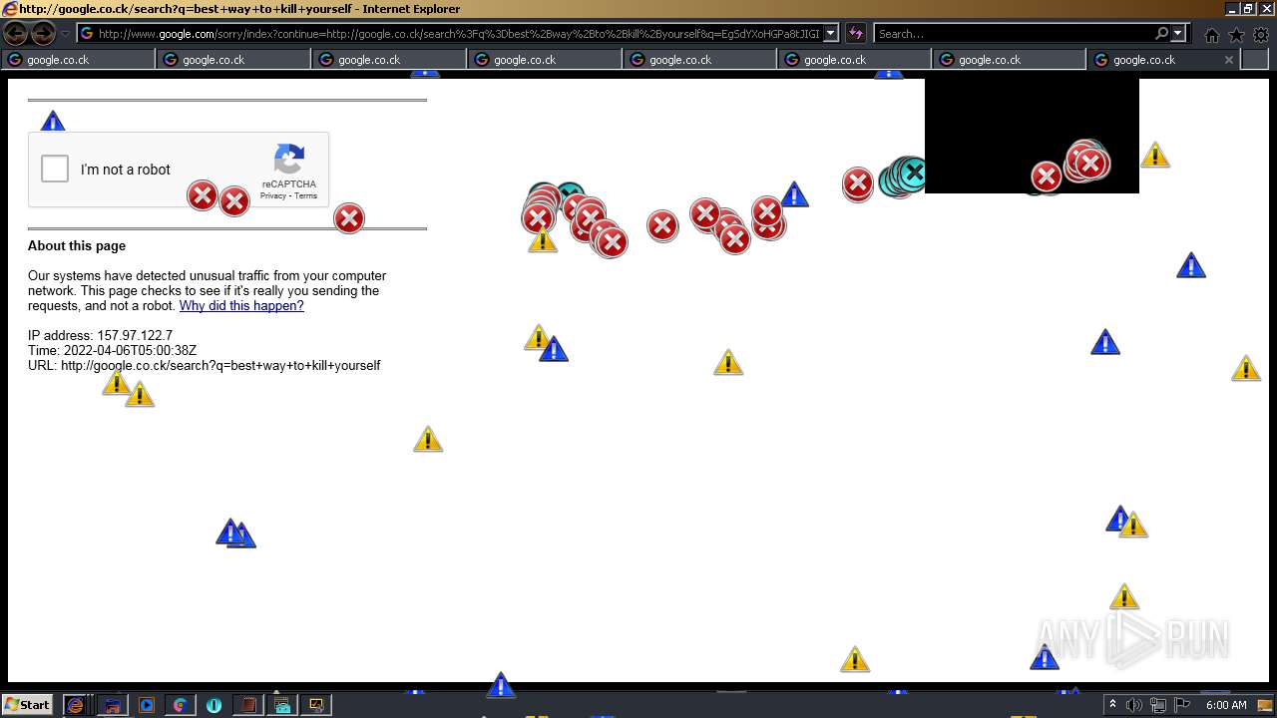This screenshot has width=1277, height=718.
Task: Go forward using the IE Forward arrow
Action: click(x=43, y=34)
